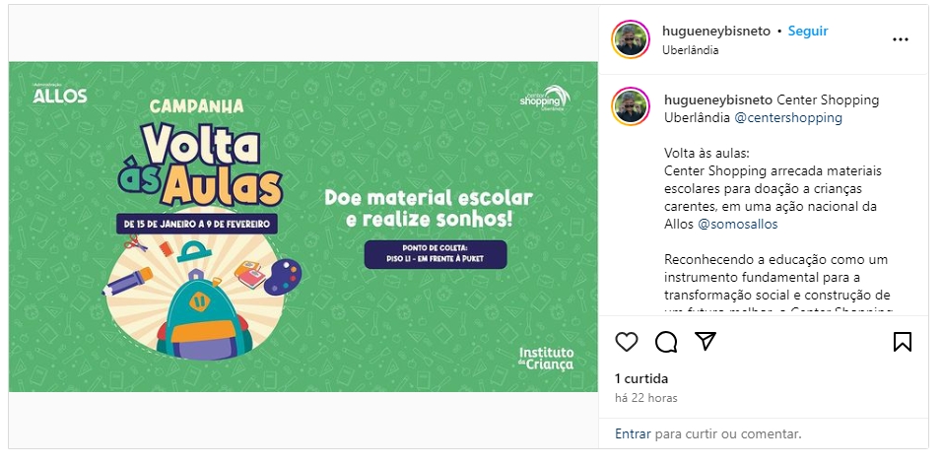Image resolution: width=942 pixels, height=464 pixels.
Task: Click Center Shopping logo in the image
Action: click(x=545, y=98)
